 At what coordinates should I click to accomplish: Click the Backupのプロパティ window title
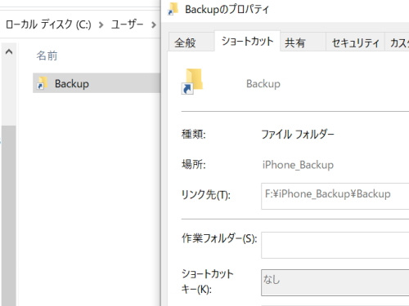(227, 9)
